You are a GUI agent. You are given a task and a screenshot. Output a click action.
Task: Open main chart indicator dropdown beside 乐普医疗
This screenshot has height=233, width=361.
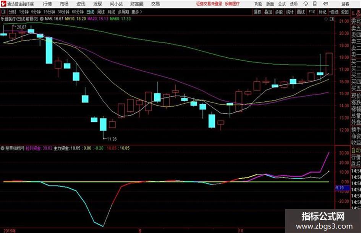click(x=42, y=19)
